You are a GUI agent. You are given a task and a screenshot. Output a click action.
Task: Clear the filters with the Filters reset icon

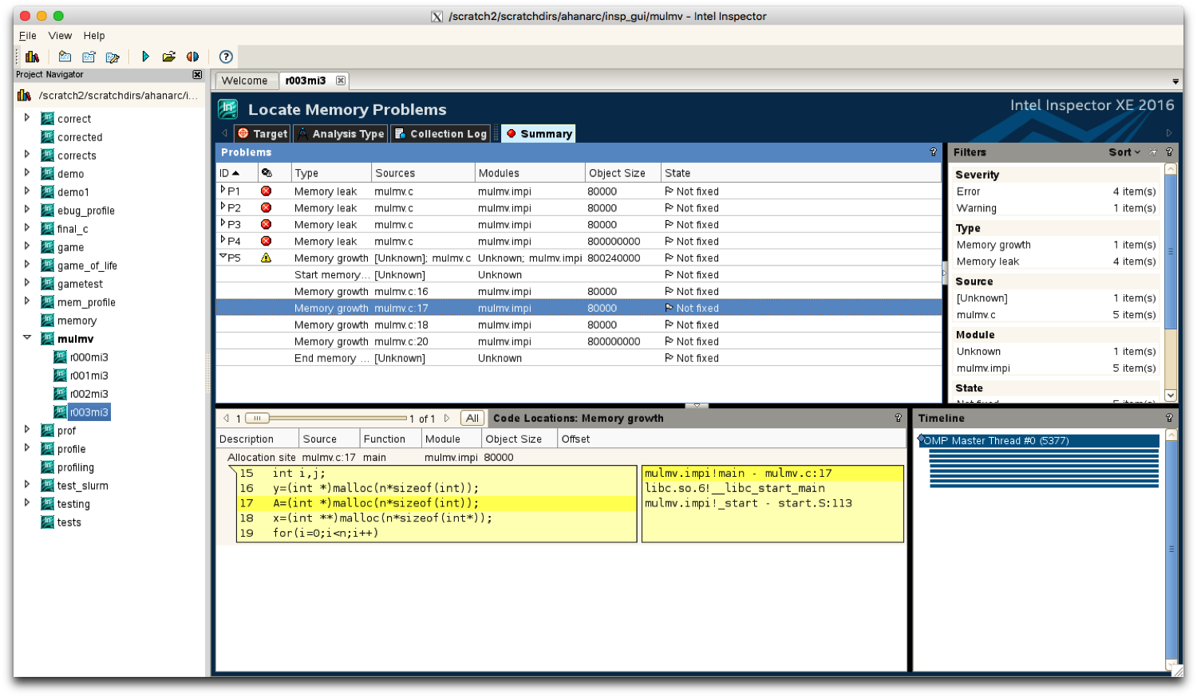pos(1152,152)
